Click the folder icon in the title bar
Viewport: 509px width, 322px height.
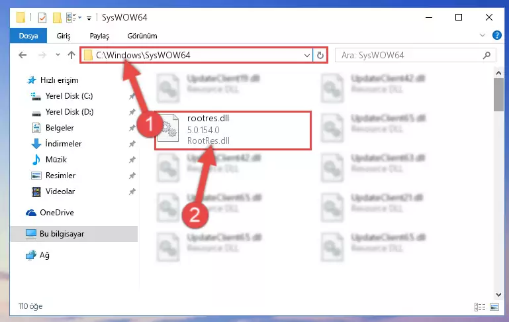tap(21, 17)
